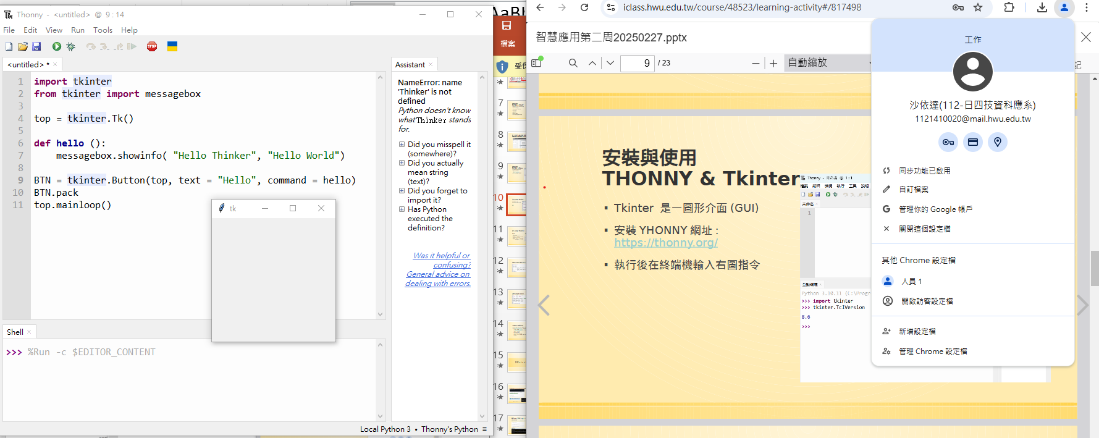
Task: Open the Tools menu in Thonny
Action: pyautogui.click(x=103, y=30)
